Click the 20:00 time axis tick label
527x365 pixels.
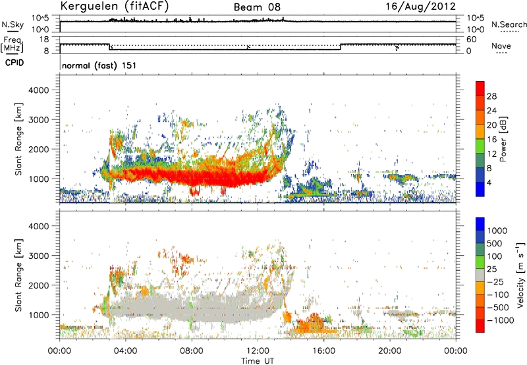(390, 351)
